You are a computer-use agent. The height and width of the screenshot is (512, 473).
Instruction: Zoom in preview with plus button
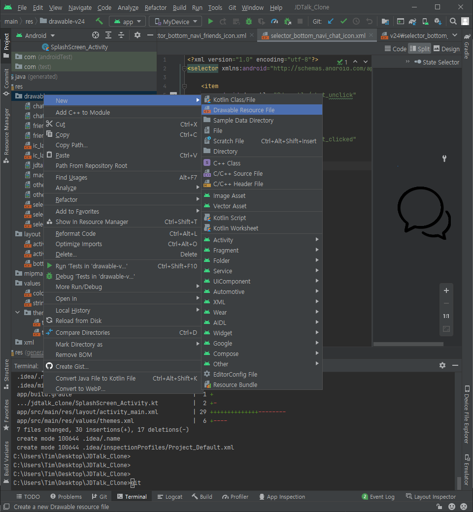446,290
